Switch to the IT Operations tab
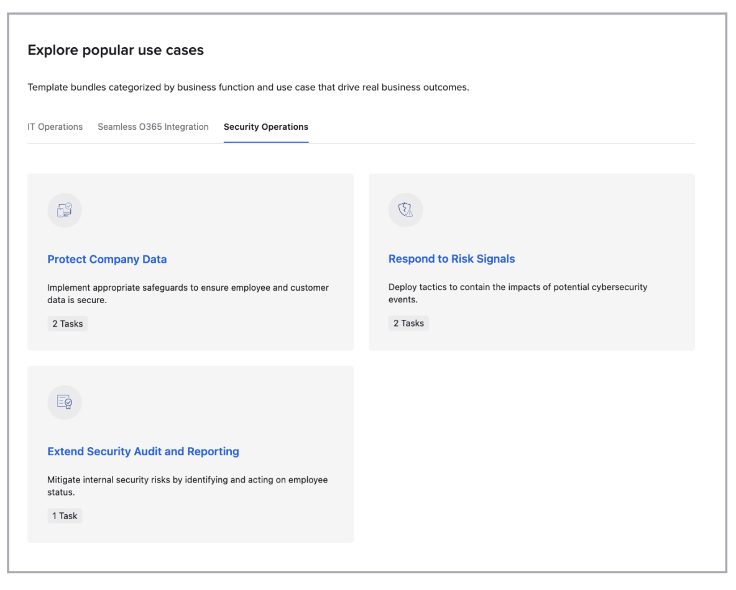 tap(55, 127)
